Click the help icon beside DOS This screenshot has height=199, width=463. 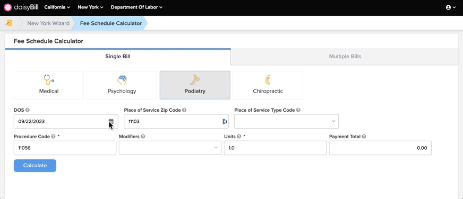tap(28, 110)
